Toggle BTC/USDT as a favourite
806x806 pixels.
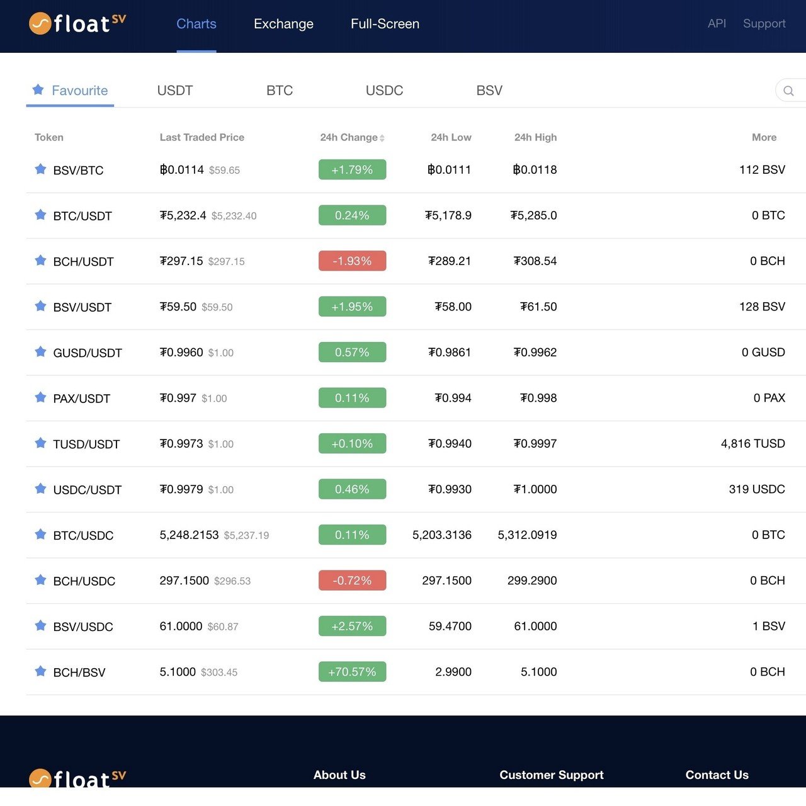[x=41, y=215]
